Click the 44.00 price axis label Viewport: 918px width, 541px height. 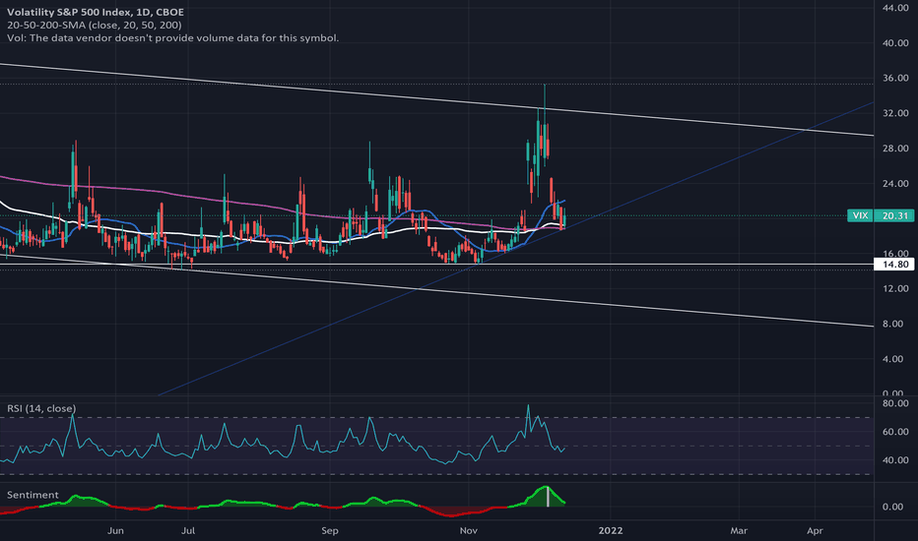coord(895,8)
